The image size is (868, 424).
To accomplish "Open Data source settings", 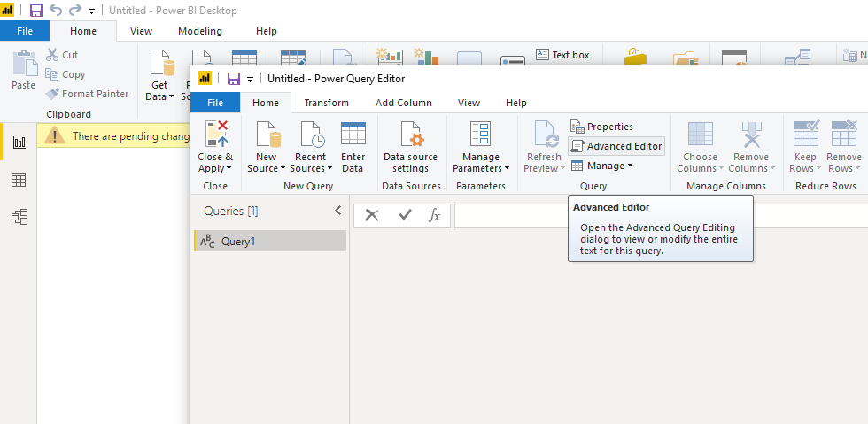I will [410, 147].
